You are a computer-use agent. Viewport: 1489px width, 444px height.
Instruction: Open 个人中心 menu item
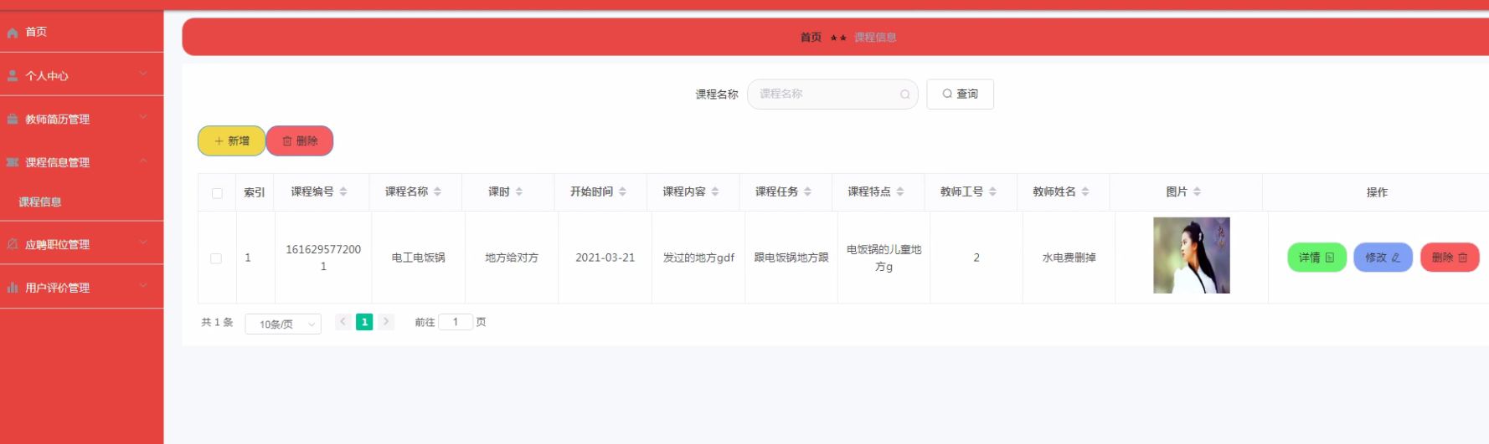click(81, 75)
